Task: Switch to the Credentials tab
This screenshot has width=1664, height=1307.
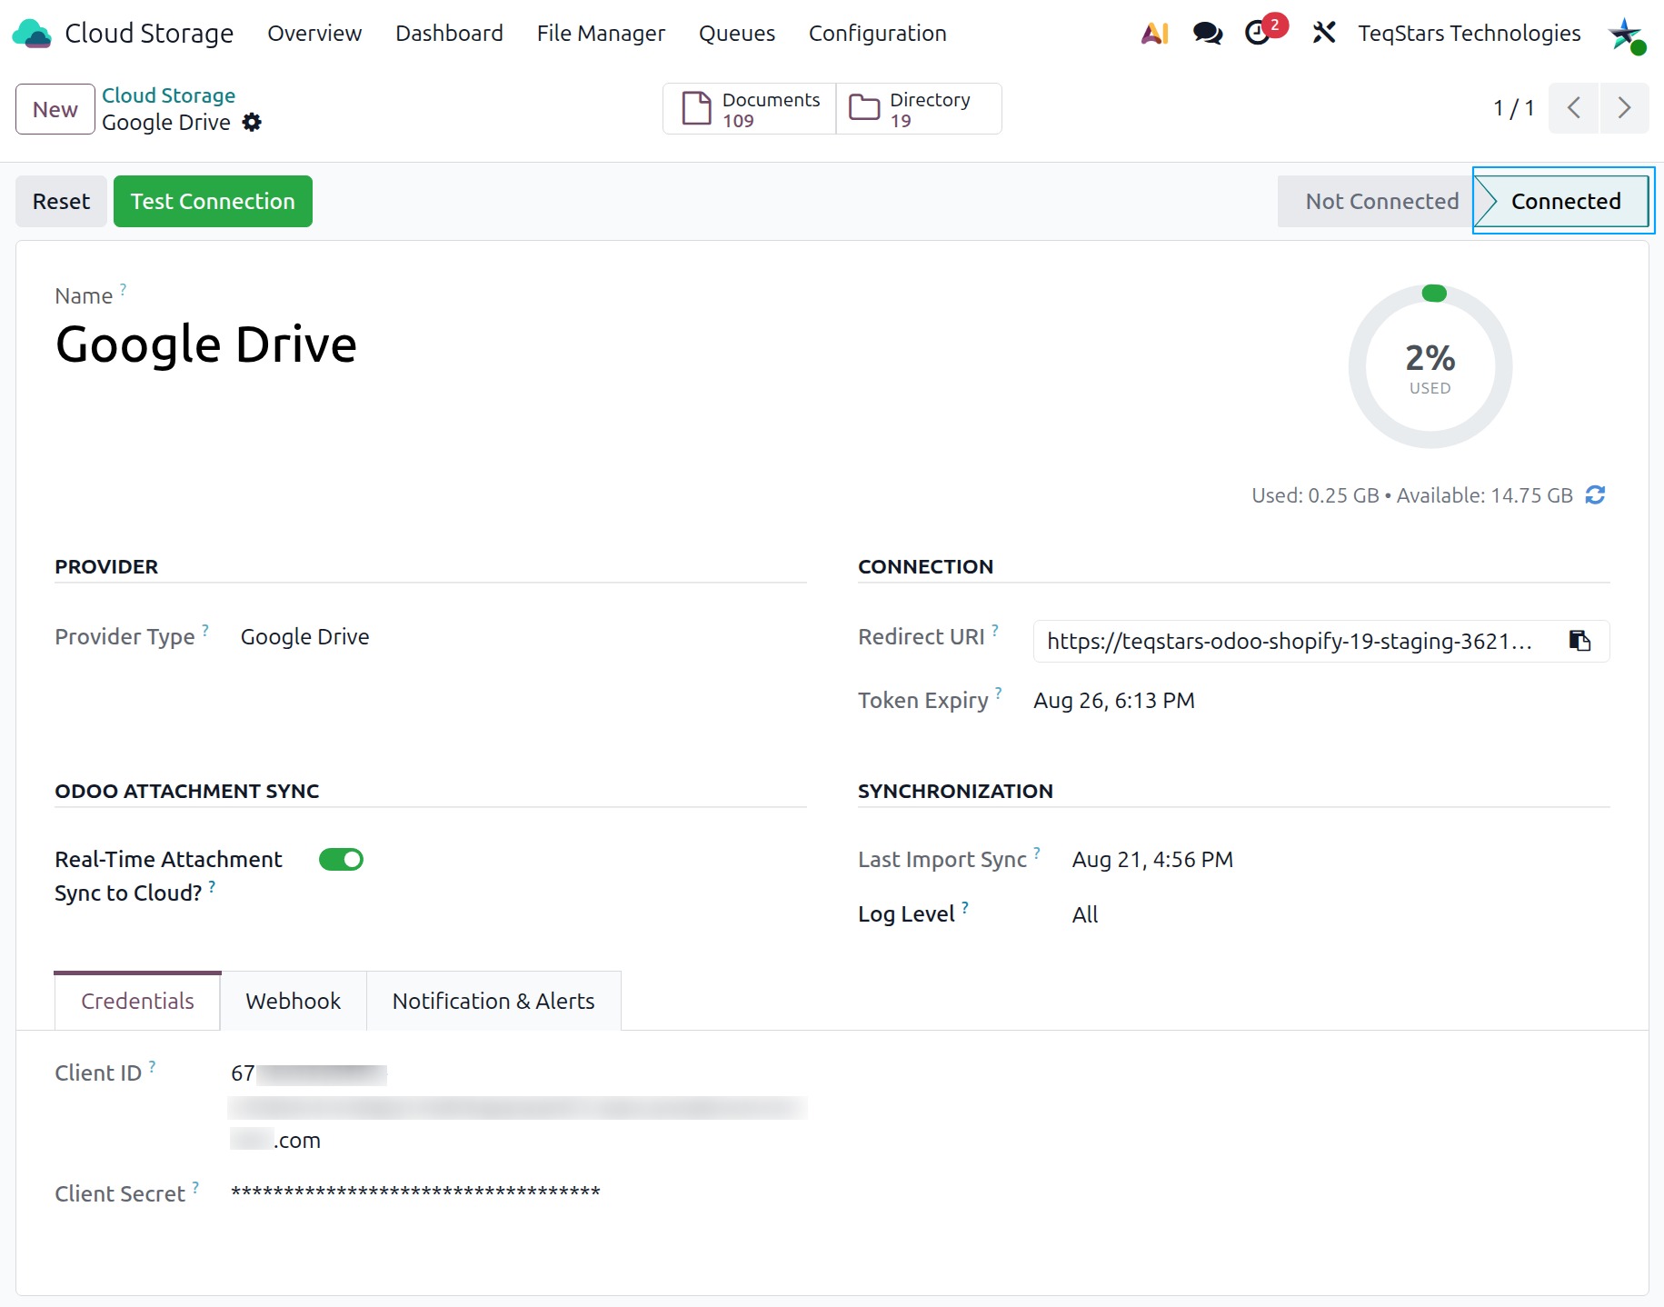Action: (x=137, y=1001)
